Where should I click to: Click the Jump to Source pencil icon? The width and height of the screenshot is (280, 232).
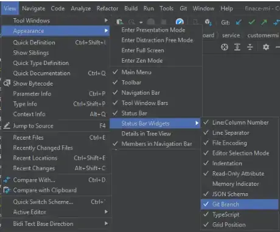[7, 126]
